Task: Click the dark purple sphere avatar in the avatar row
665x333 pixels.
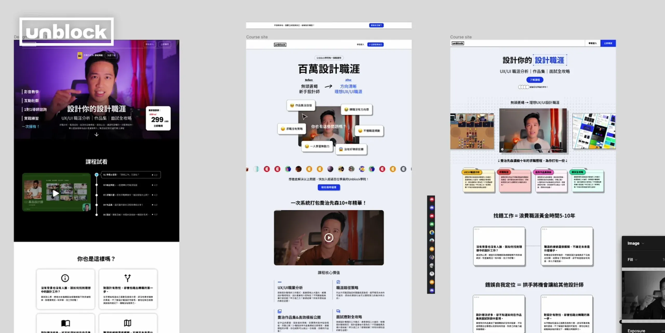Action: [330, 169]
